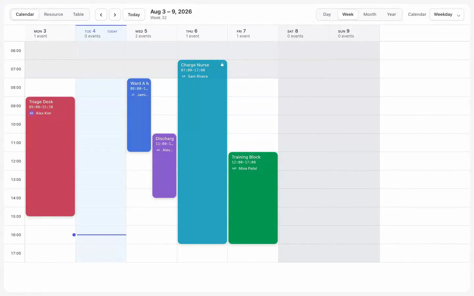The width and height of the screenshot is (474, 296).
Task: Open the Training Block event
Action: tap(253, 198)
